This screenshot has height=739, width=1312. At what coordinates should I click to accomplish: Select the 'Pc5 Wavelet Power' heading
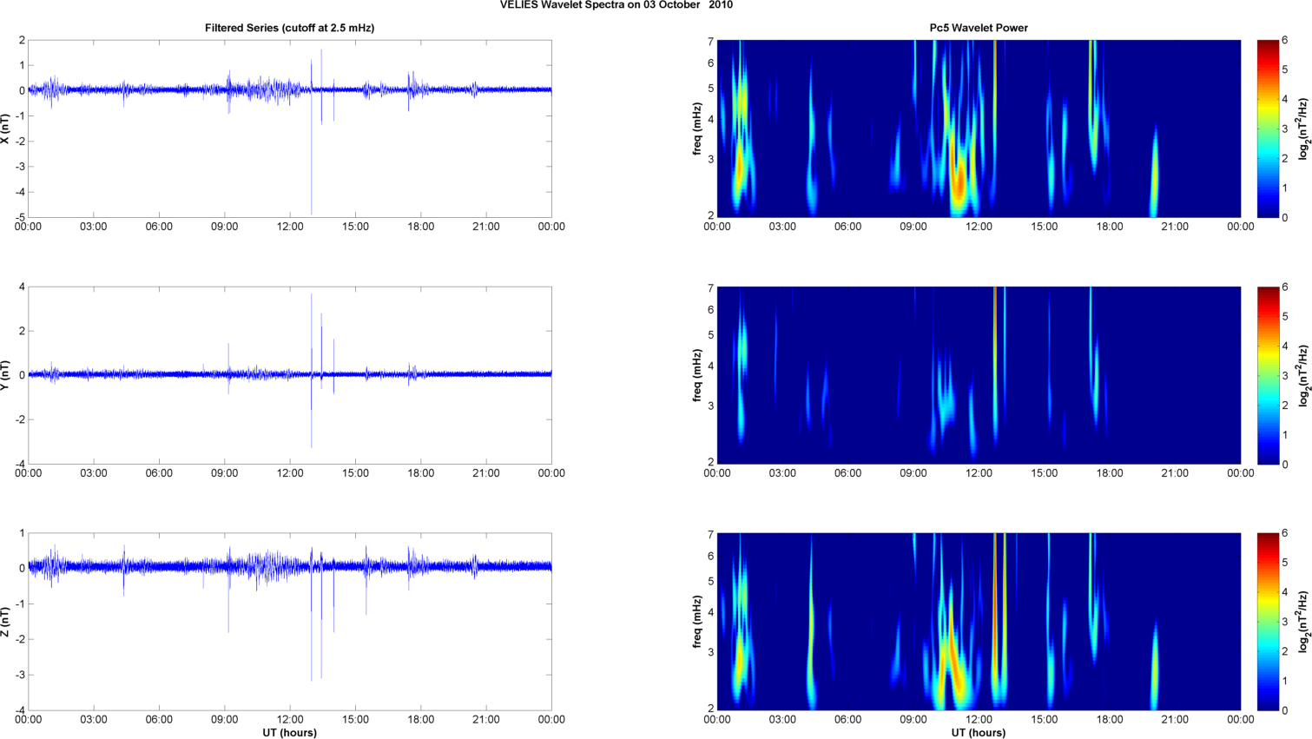coord(979,28)
